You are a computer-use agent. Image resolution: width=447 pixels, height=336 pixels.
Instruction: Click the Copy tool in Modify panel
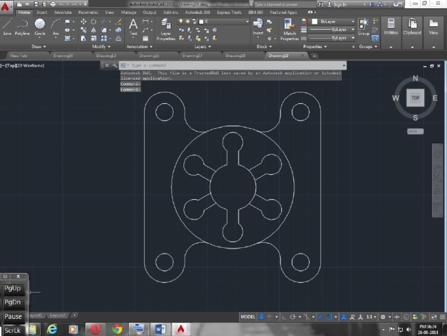(83, 30)
